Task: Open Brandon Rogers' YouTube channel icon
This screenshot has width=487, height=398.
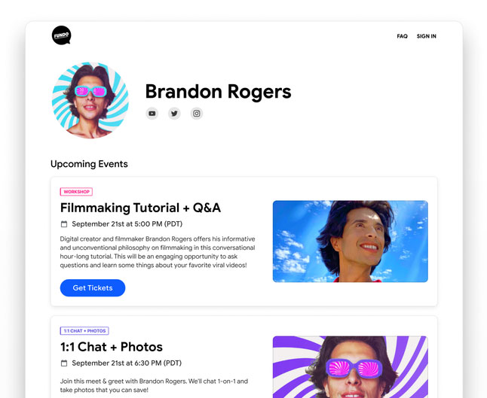Action: point(152,114)
